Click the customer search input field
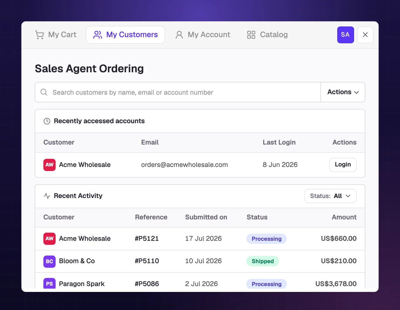The image size is (400, 310). [178, 92]
